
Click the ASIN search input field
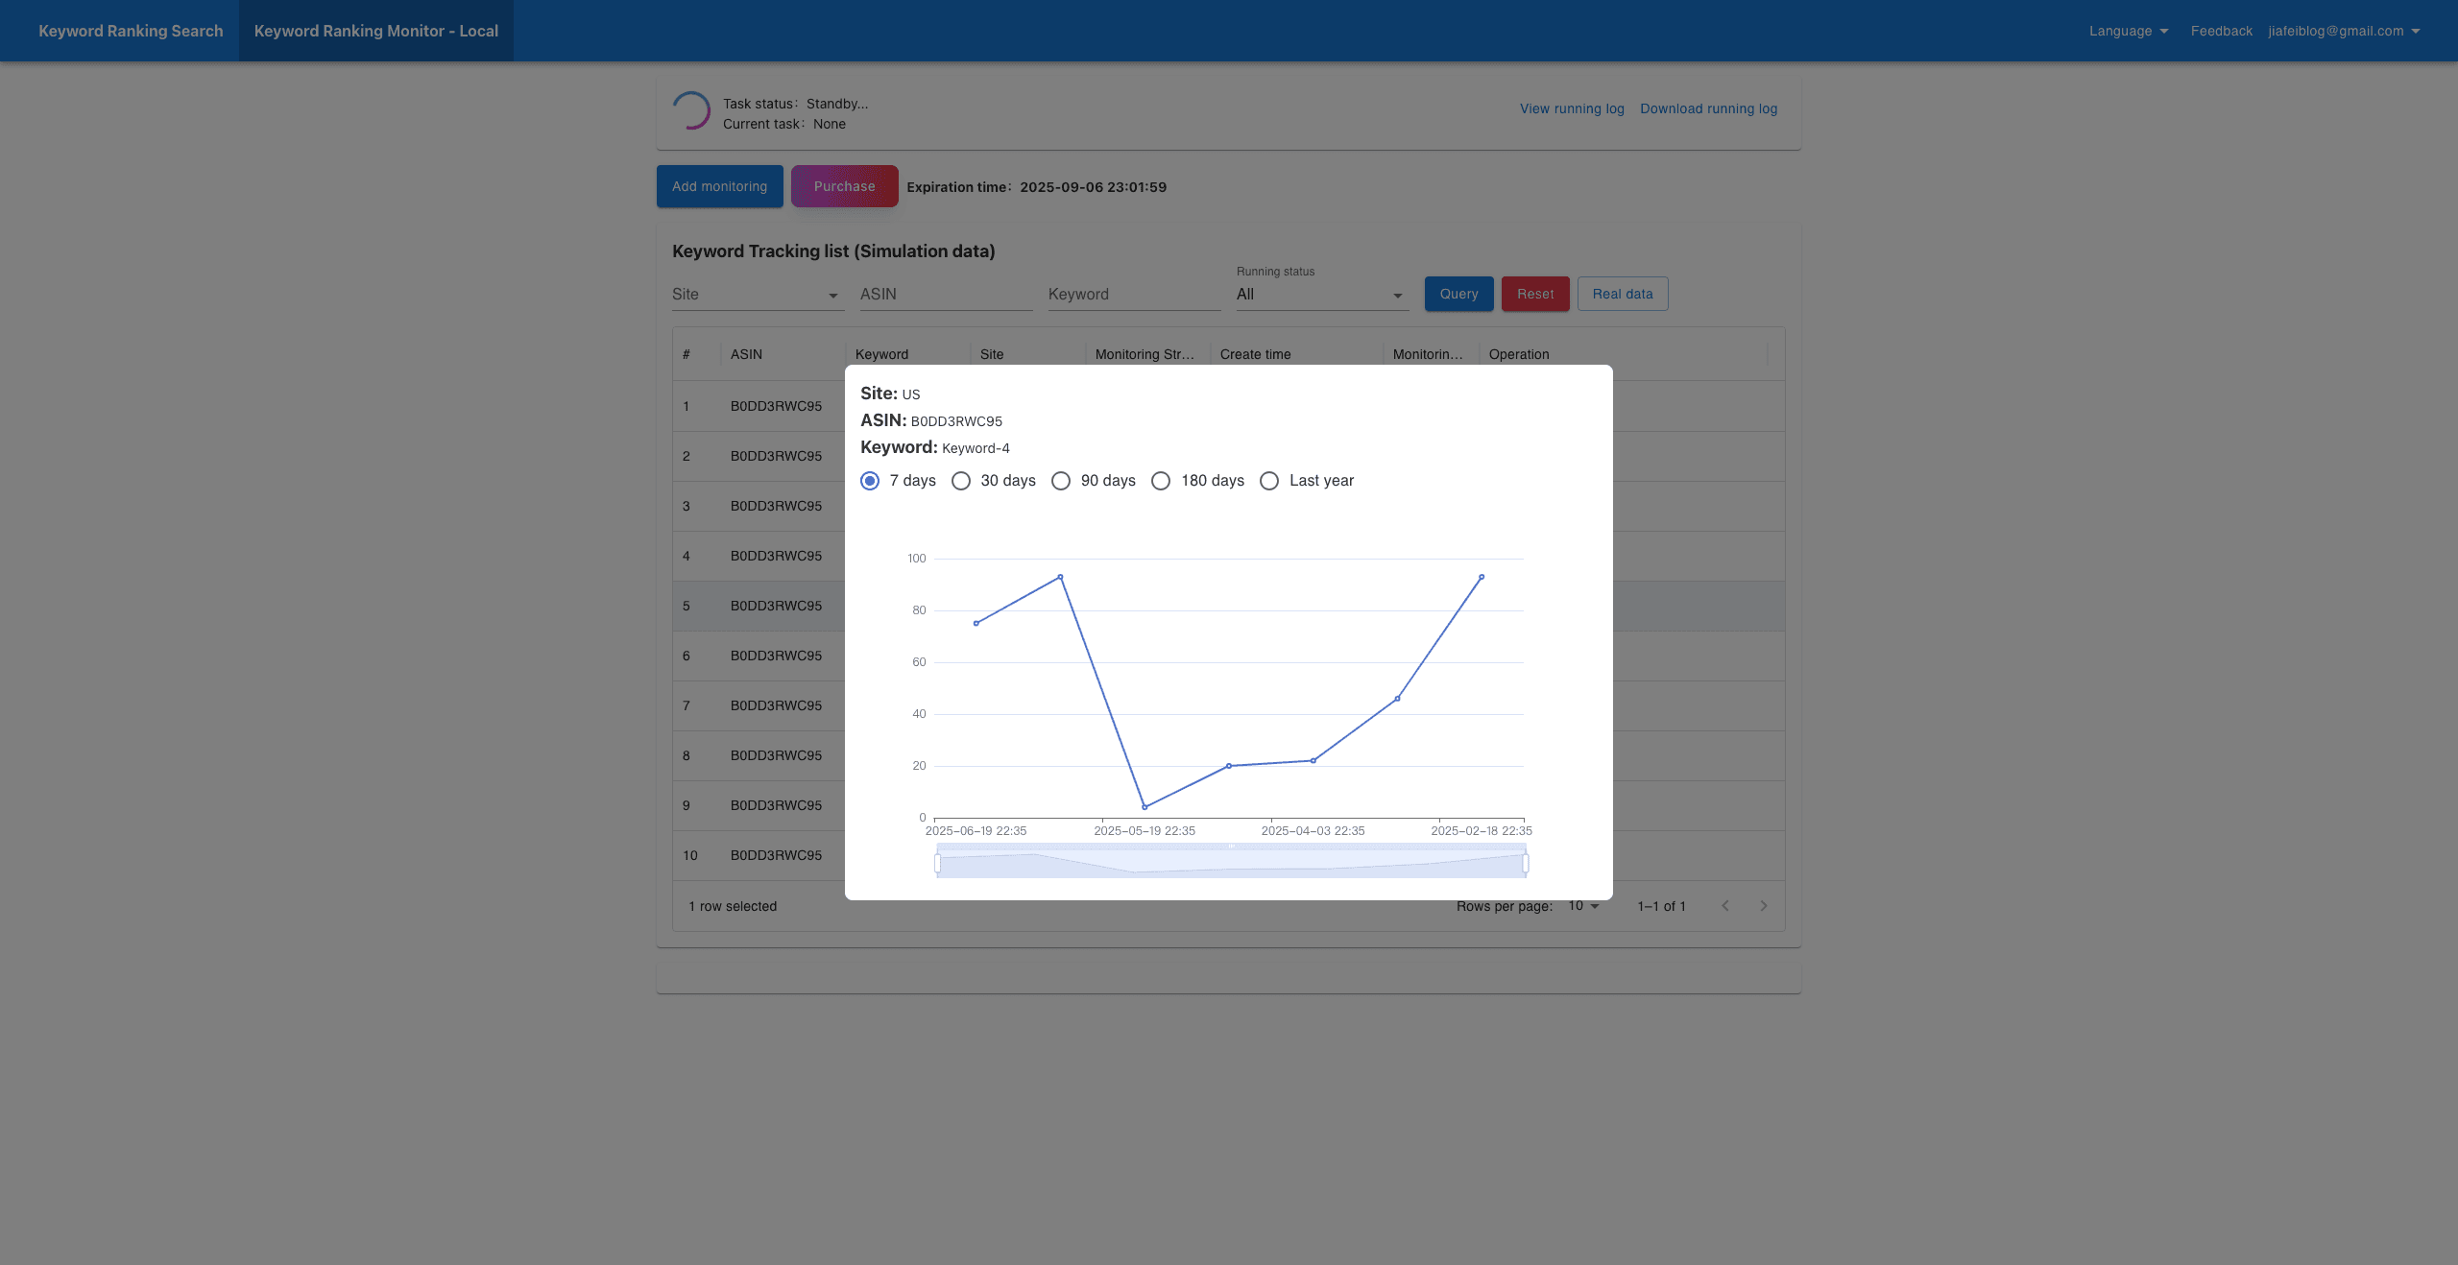pos(946,294)
